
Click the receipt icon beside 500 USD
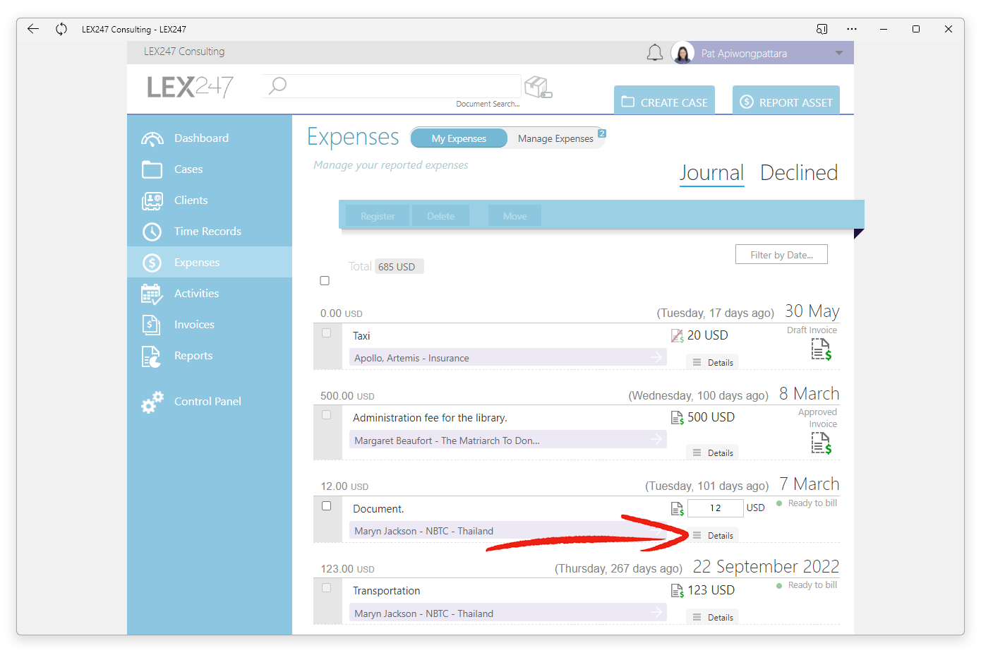coord(677,418)
